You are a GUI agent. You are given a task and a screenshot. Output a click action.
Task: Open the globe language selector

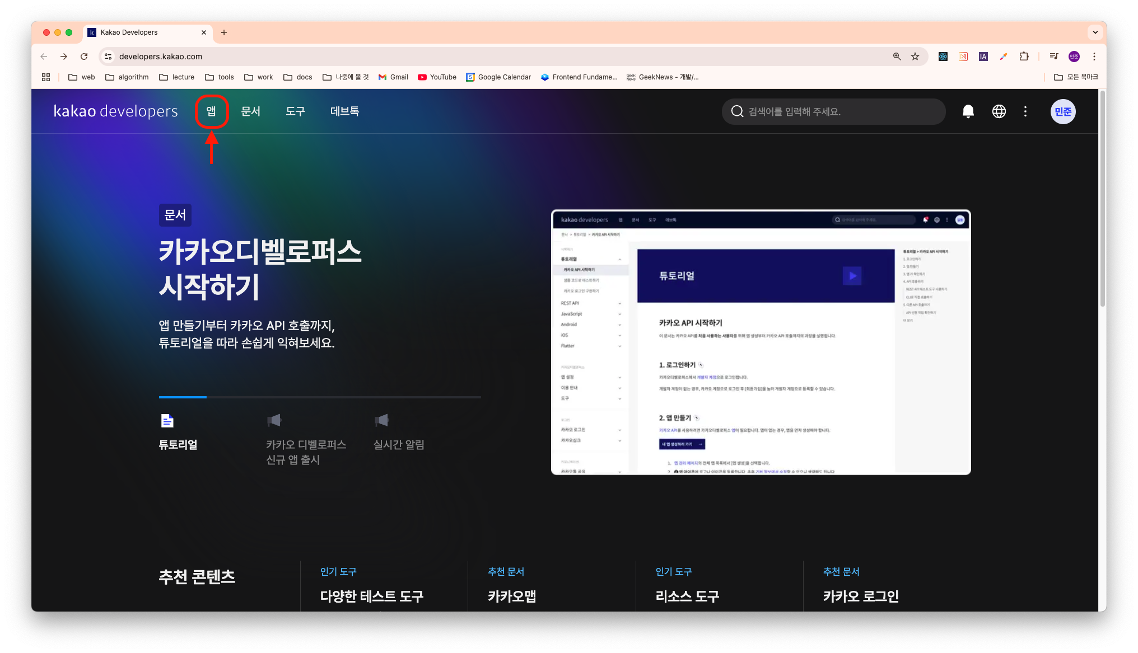coord(999,111)
